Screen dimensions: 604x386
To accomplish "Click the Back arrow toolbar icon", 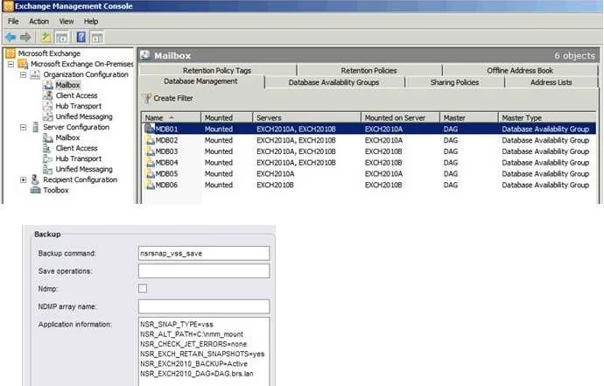I will coord(11,38).
